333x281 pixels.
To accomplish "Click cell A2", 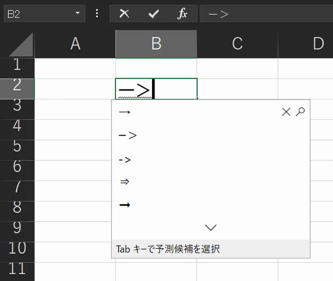I will coord(75,89).
